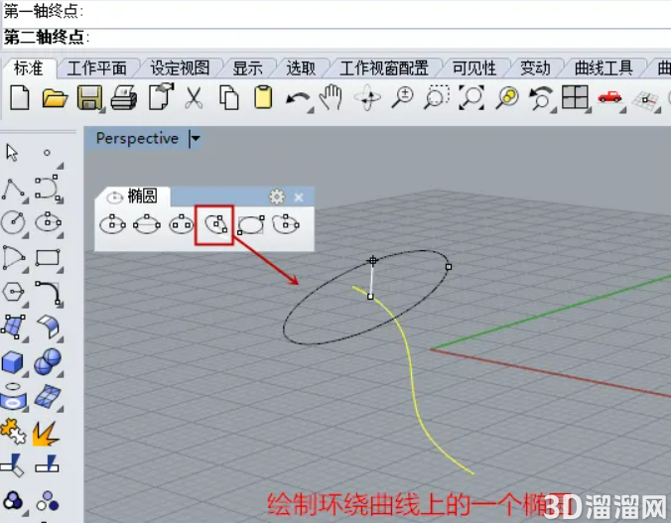Toggle the four-viewport layout icon
The height and width of the screenshot is (523, 671).
pos(575,97)
